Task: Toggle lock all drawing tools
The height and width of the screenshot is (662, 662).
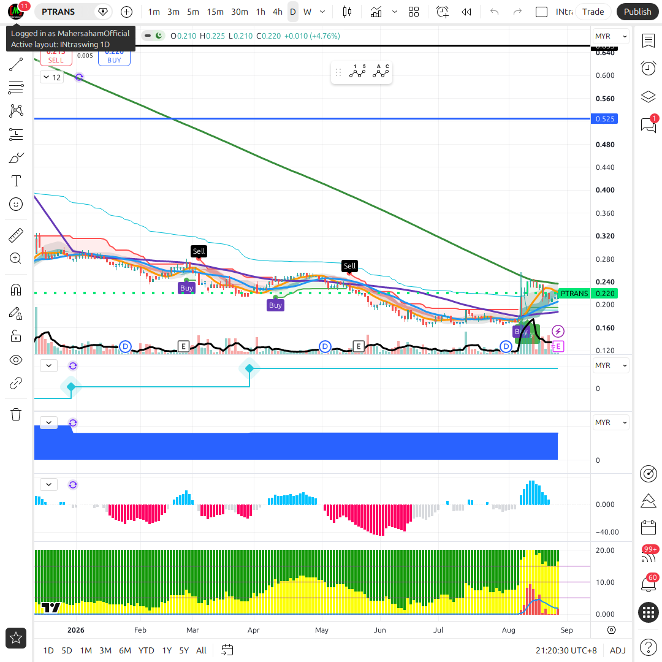Action: click(x=16, y=337)
